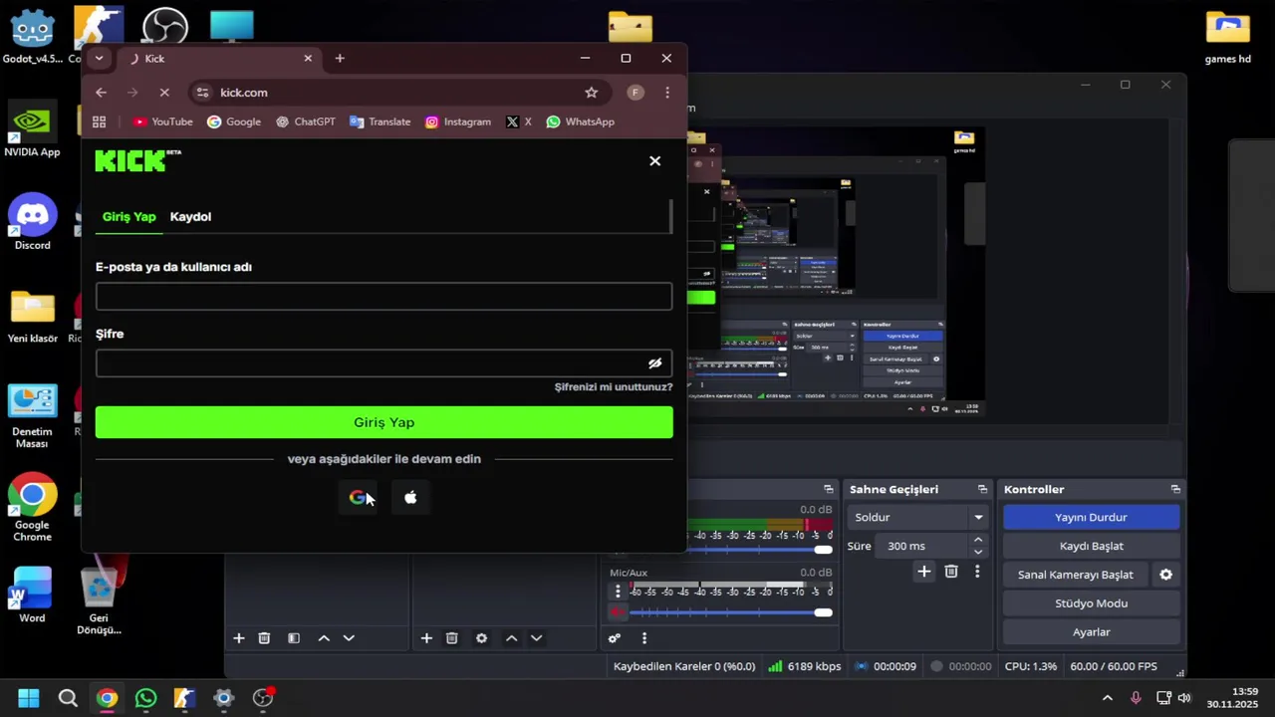Open the Godot_v4.5 desktop shortcut

pos(32,36)
